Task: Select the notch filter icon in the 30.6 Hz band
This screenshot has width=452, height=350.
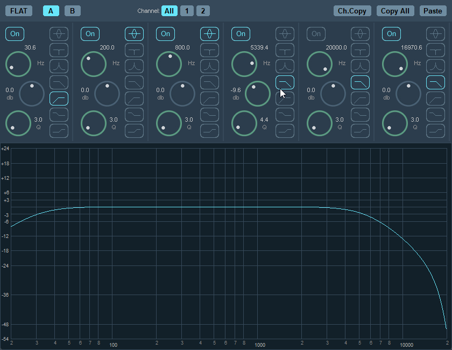Action: 59,50
